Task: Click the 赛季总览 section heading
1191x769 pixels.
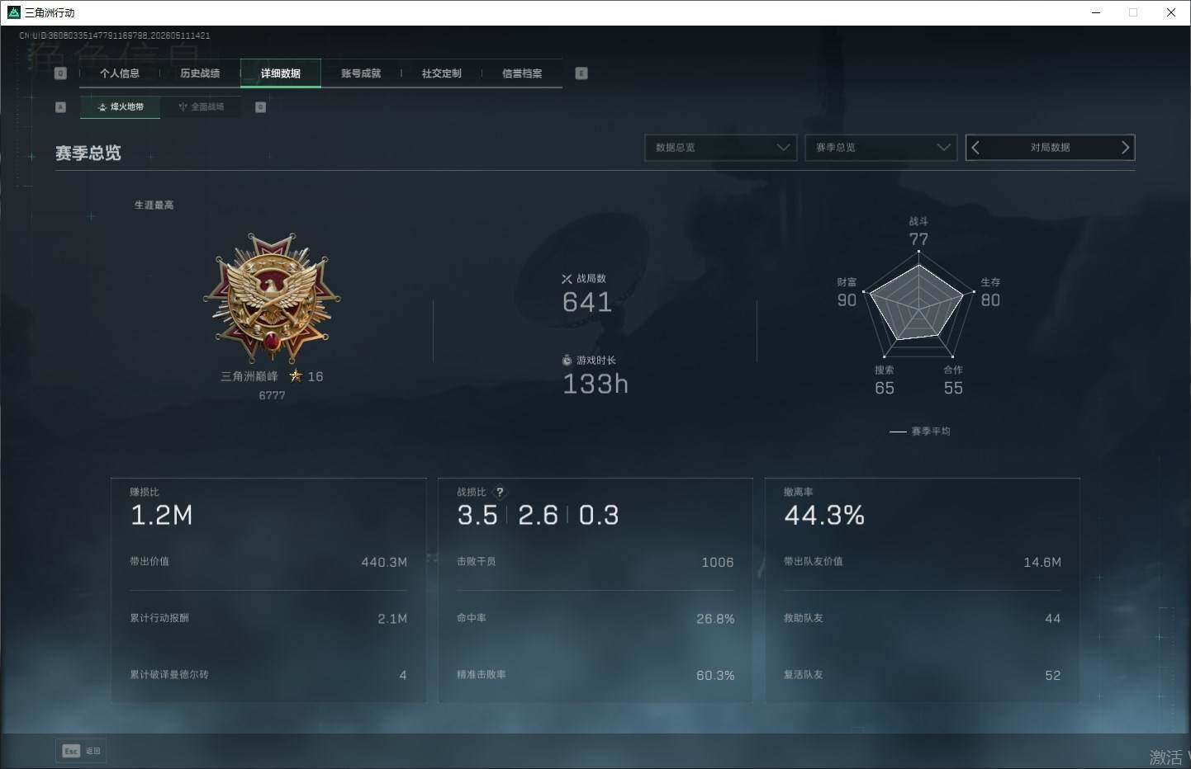Action: pyautogui.click(x=88, y=153)
